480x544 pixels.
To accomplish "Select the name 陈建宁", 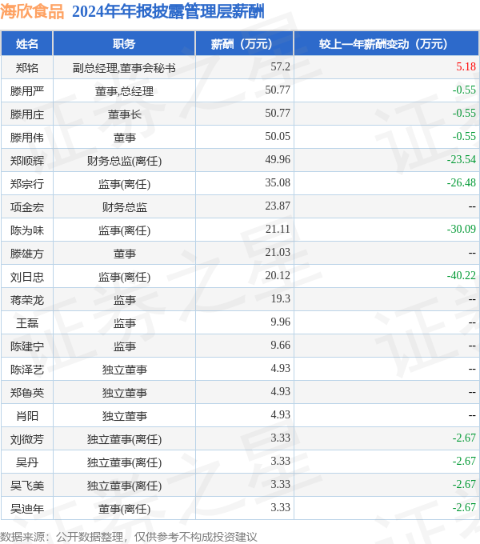I will click(27, 347).
